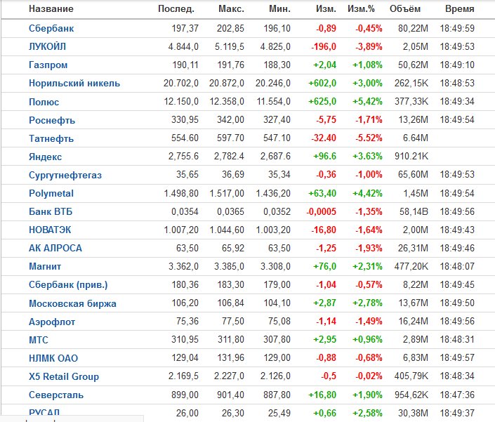The width and height of the screenshot is (495, 422).
Task: Click the Объём column header
Action: [405, 9]
